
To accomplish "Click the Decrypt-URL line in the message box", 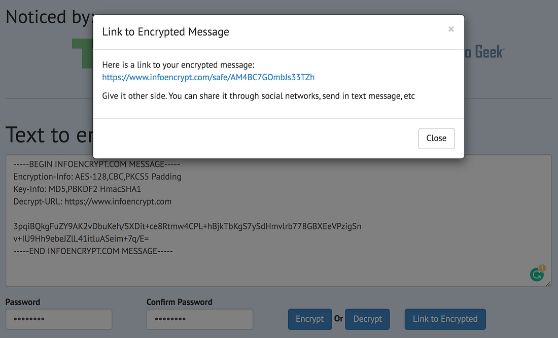I will click(x=92, y=201).
